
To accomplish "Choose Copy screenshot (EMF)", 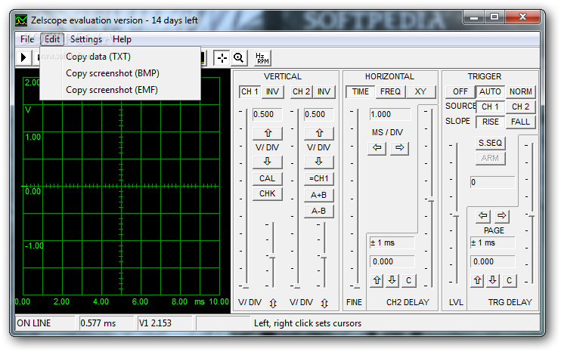I will click(x=120, y=90).
